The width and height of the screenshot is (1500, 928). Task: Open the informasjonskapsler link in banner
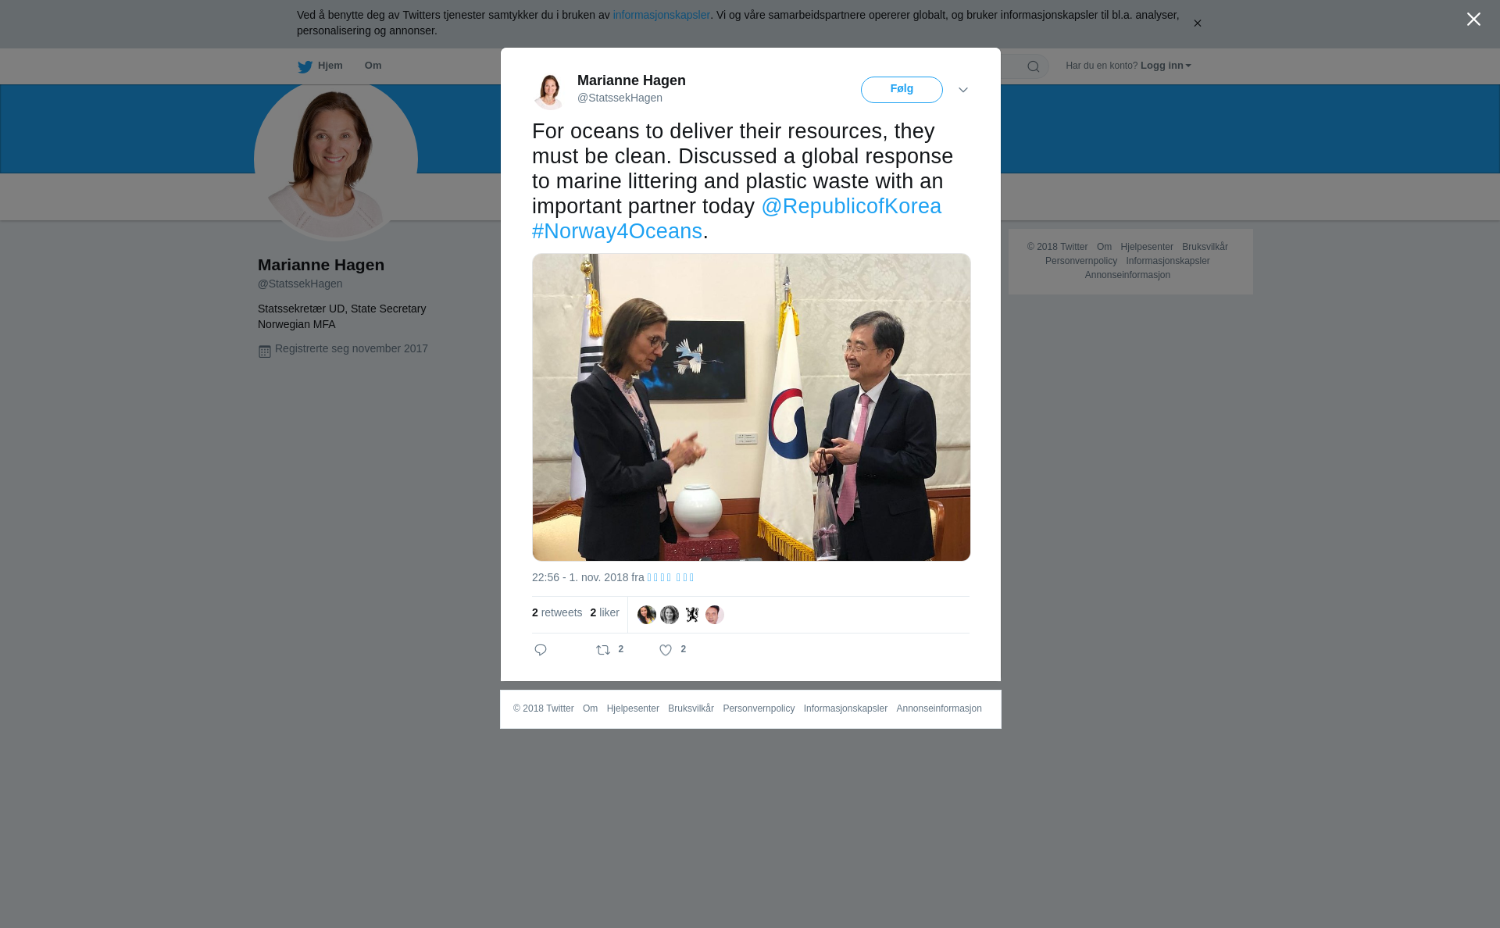[661, 15]
